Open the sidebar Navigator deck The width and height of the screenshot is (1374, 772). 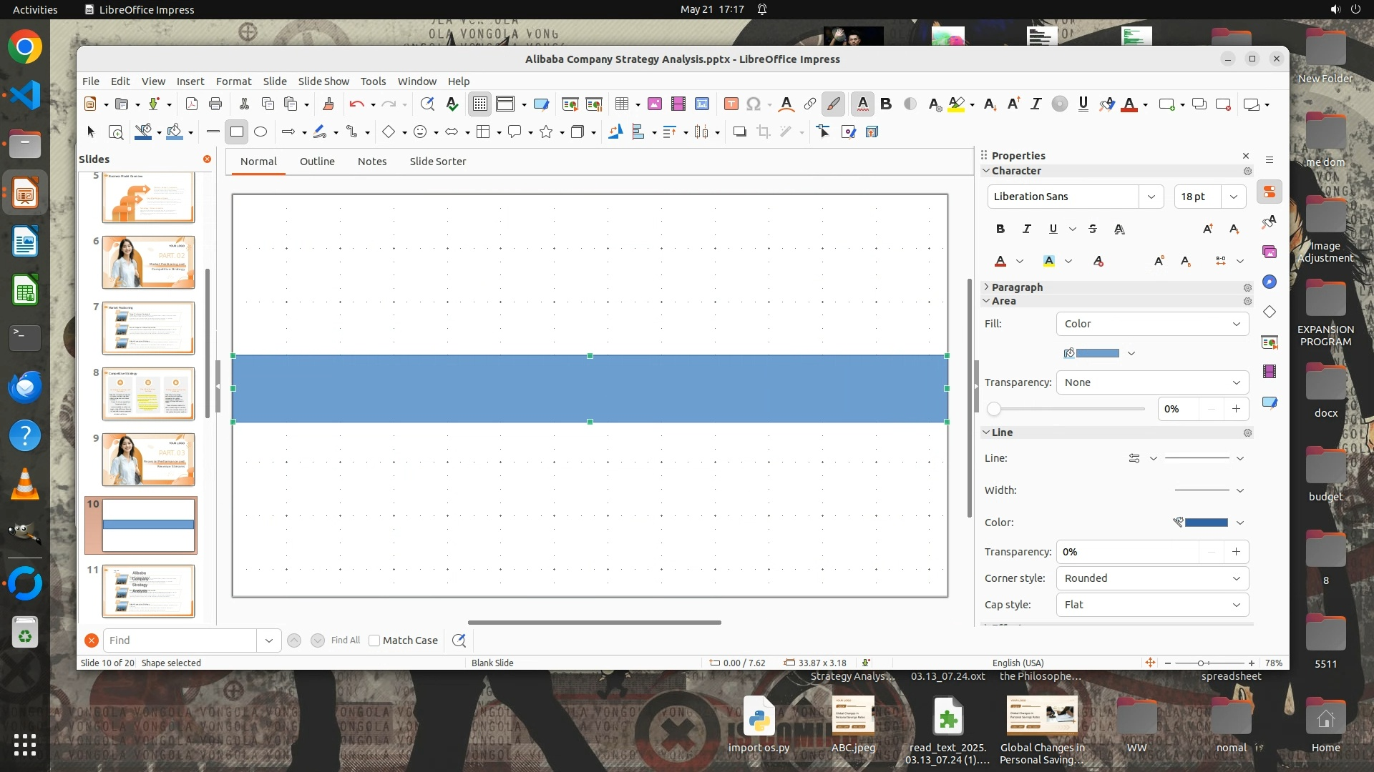[x=1270, y=282]
